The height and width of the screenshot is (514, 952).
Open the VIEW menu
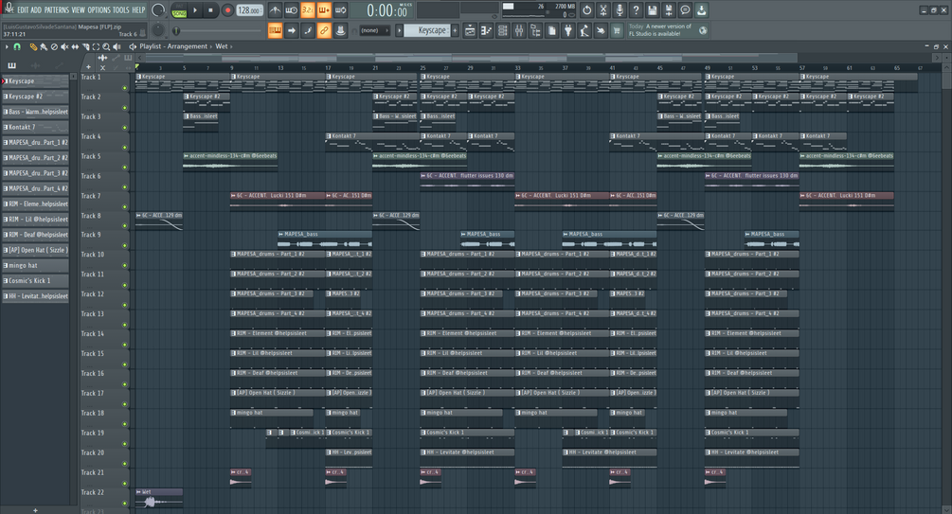pos(79,9)
